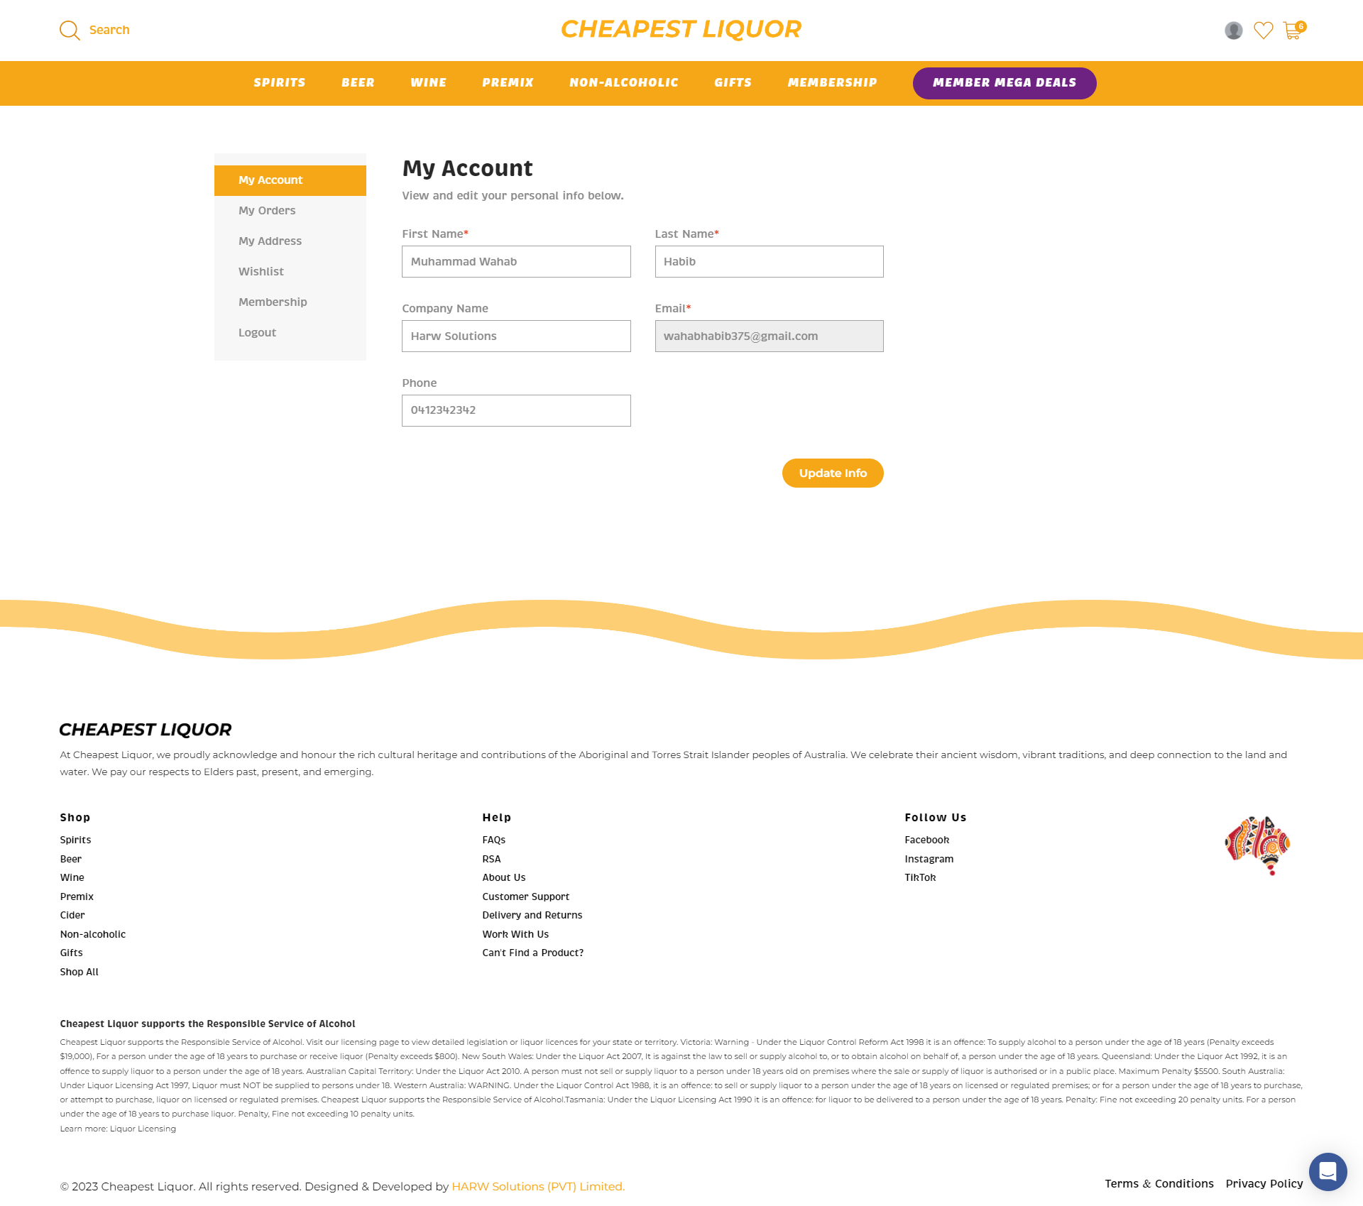Viewport: 1363px width, 1206px height.
Task: Click the disabled Email field
Action: (x=770, y=336)
